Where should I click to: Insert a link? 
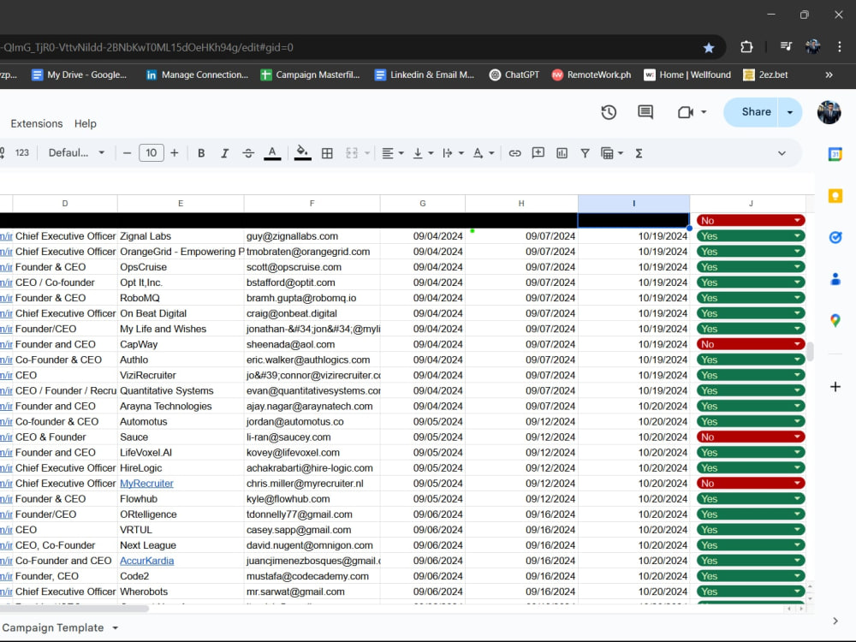coord(514,153)
